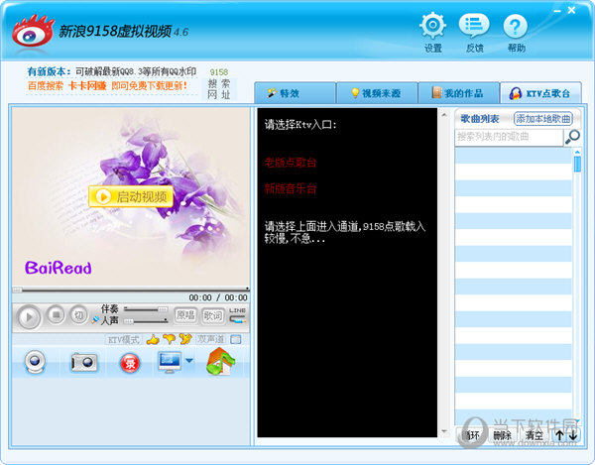
Task: Play the song with the play button
Action: tap(28, 317)
